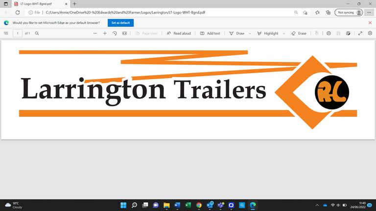Open the Collections panel
Image resolution: width=376 pixels, height=211 pixels.
click(329, 12)
